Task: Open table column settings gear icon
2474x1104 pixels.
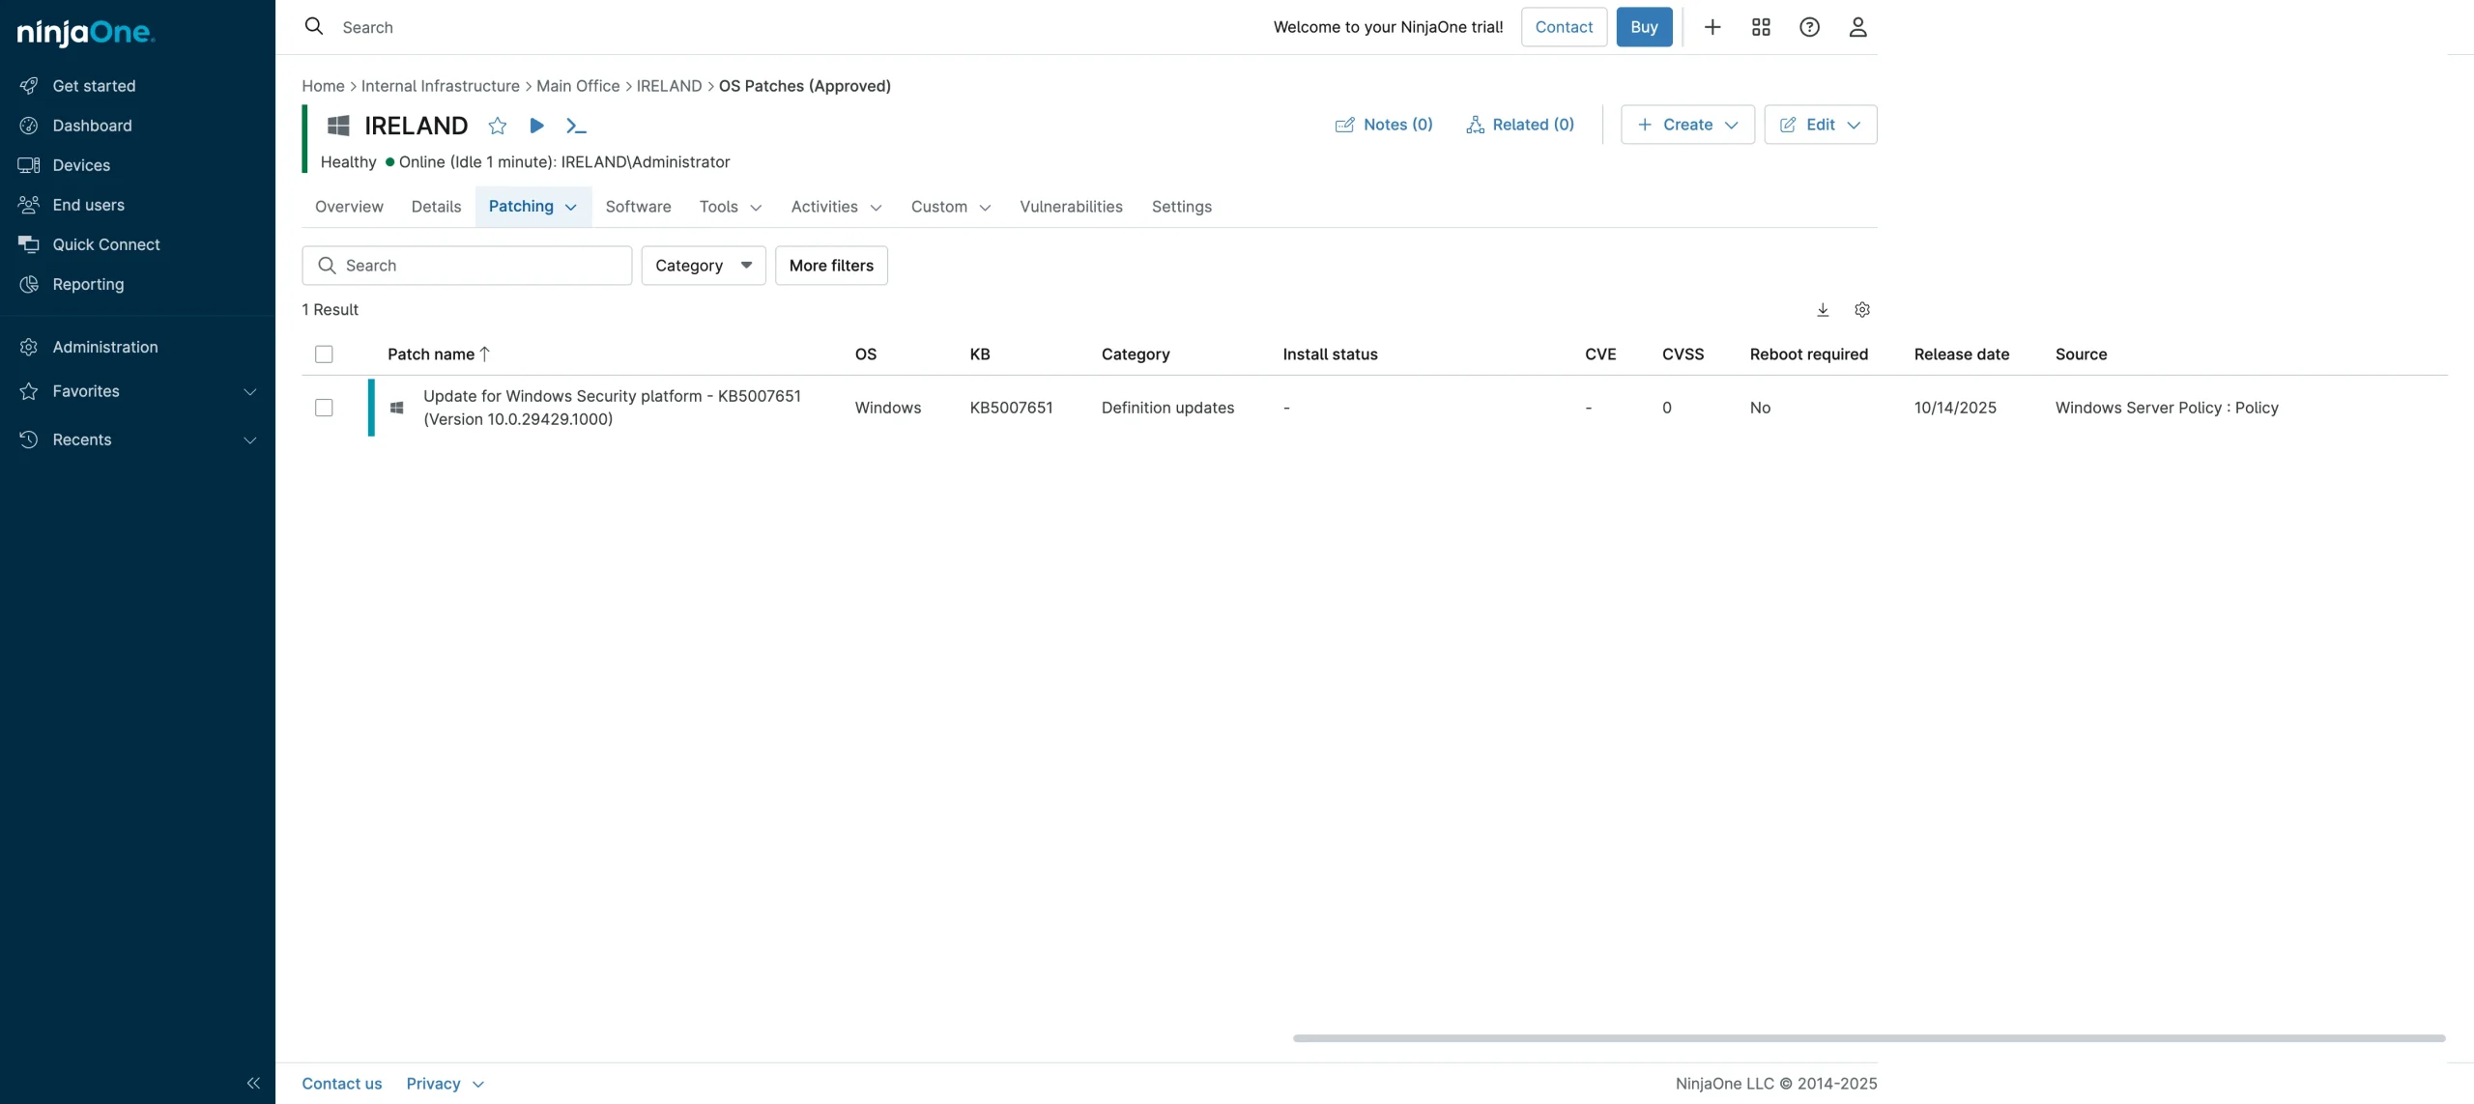Action: click(1862, 310)
